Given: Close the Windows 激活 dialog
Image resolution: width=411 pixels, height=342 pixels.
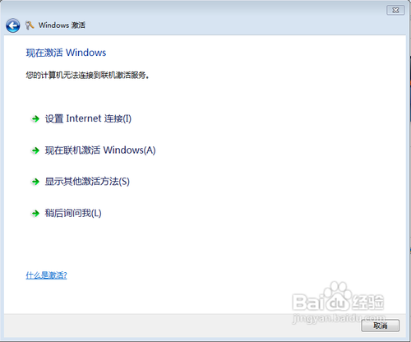Looking at the screenshot, I should 395,11.
